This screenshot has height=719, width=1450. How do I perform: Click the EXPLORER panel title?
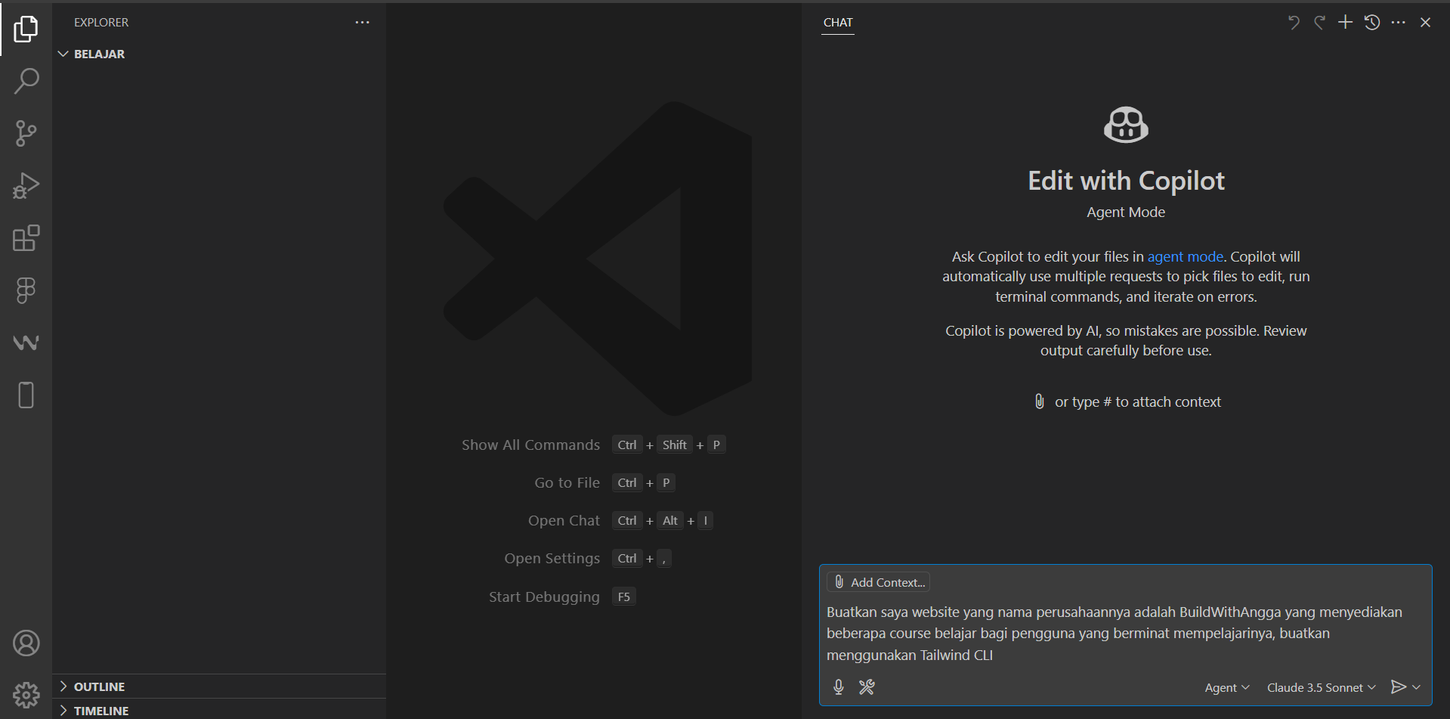101,23
